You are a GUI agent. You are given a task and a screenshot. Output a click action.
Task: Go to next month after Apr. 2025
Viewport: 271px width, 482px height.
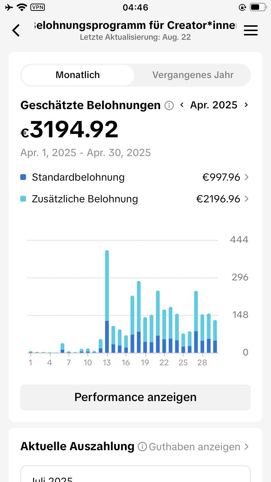(246, 105)
